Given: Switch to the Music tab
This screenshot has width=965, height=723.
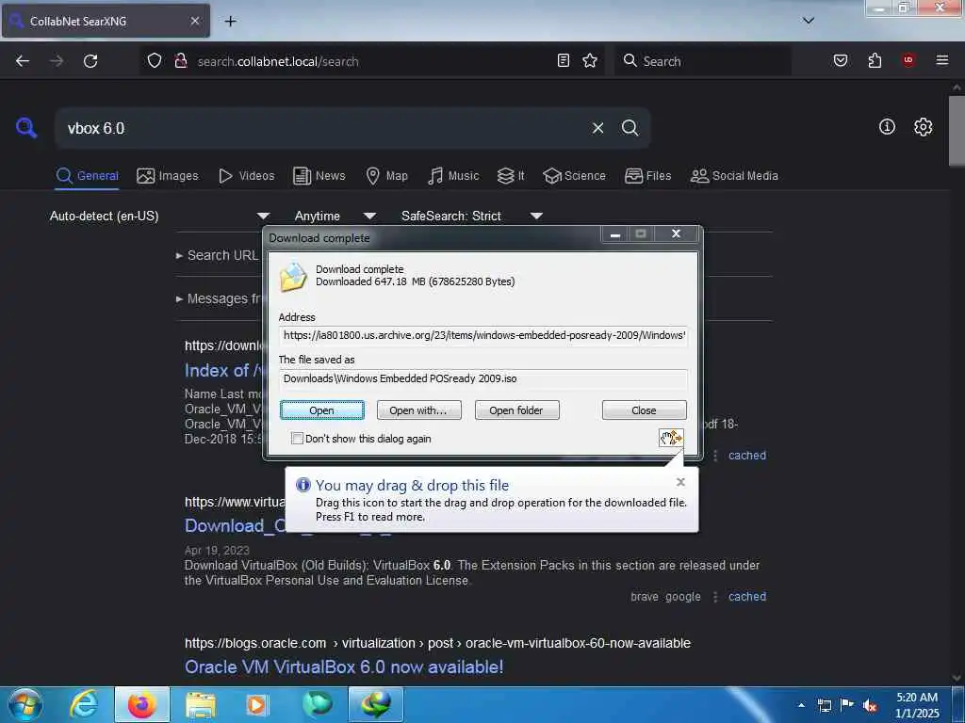Looking at the screenshot, I should coord(453,176).
